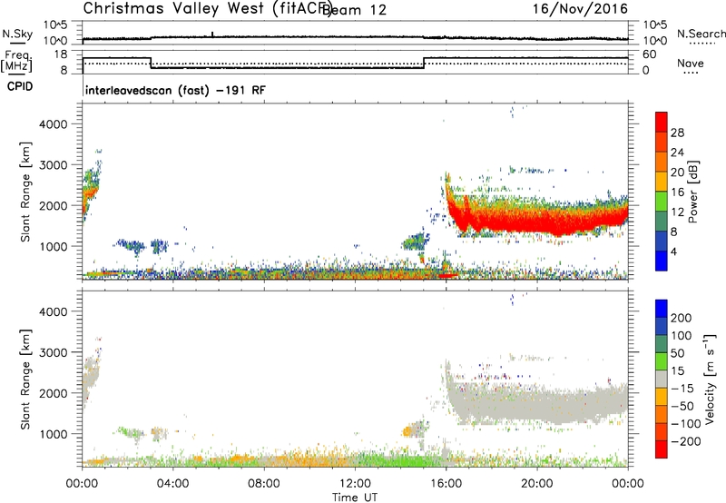This screenshot has width=726, height=503.
Task: Select the 'Freq. [MHz]' axis label
Action: coord(16,61)
